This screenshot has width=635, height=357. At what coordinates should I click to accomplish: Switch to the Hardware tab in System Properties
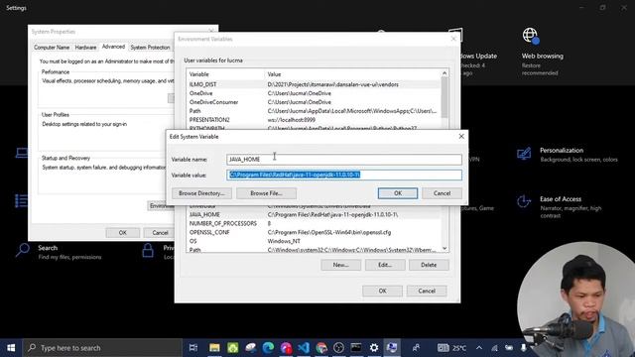click(85, 48)
